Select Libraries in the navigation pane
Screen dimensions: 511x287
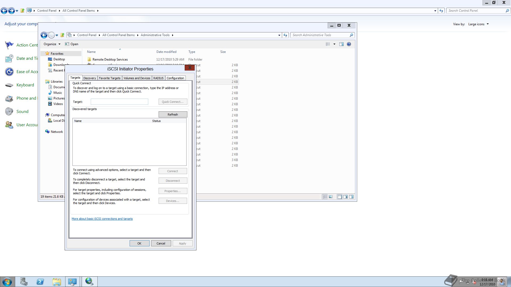coord(57,82)
